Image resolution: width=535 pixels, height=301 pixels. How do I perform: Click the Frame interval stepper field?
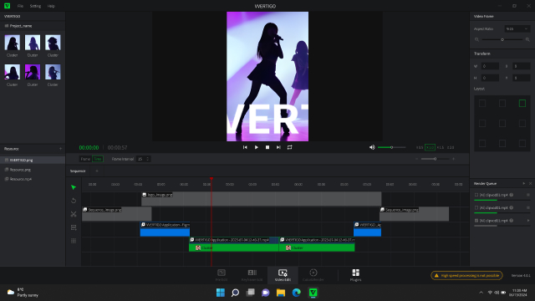143,159
